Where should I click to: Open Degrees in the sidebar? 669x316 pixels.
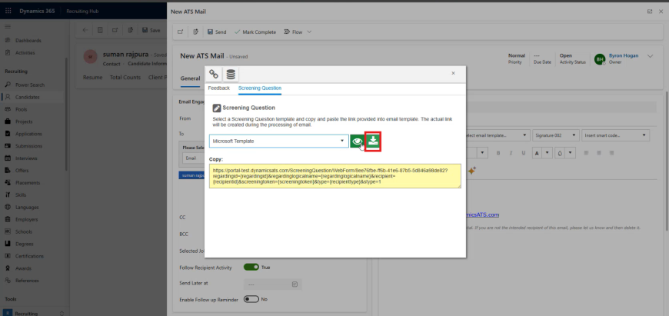tap(25, 244)
